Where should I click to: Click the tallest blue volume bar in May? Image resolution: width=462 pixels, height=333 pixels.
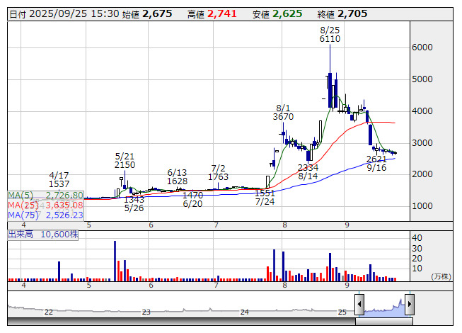click(x=115, y=261)
